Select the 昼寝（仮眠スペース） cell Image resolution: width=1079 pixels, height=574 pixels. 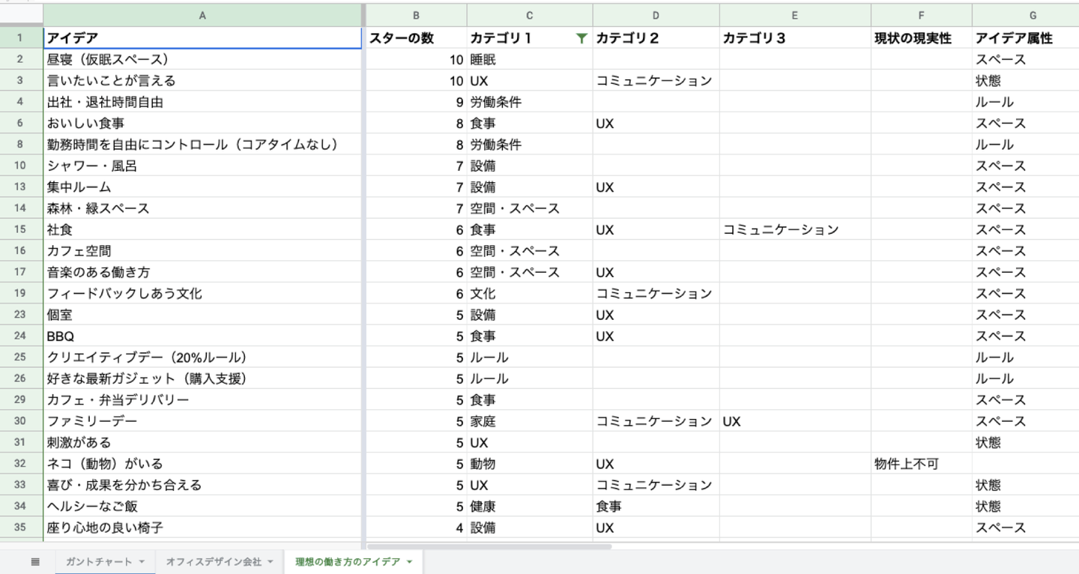tap(202, 59)
